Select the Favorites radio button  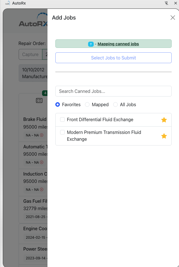58,104
